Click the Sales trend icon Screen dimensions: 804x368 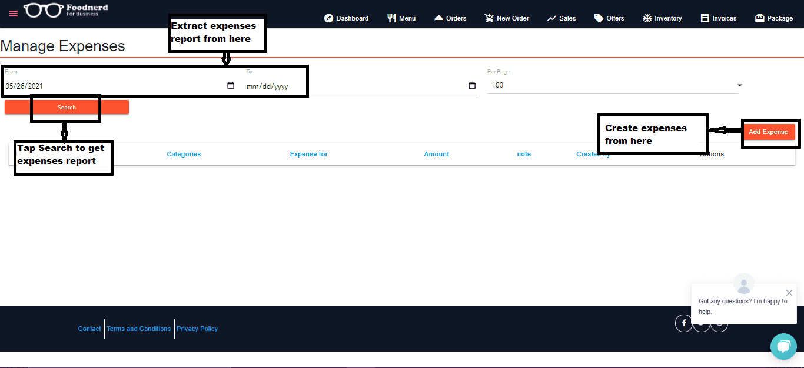click(551, 18)
